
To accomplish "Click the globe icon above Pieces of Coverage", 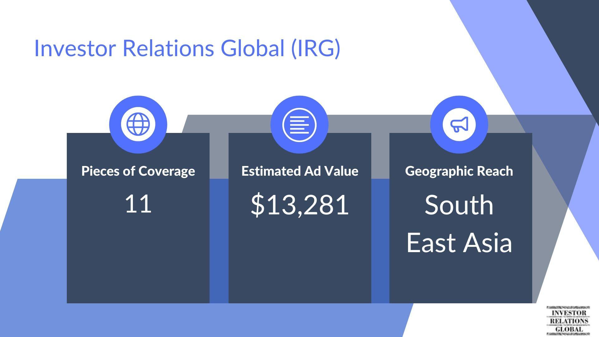I will tap(138, 124).
